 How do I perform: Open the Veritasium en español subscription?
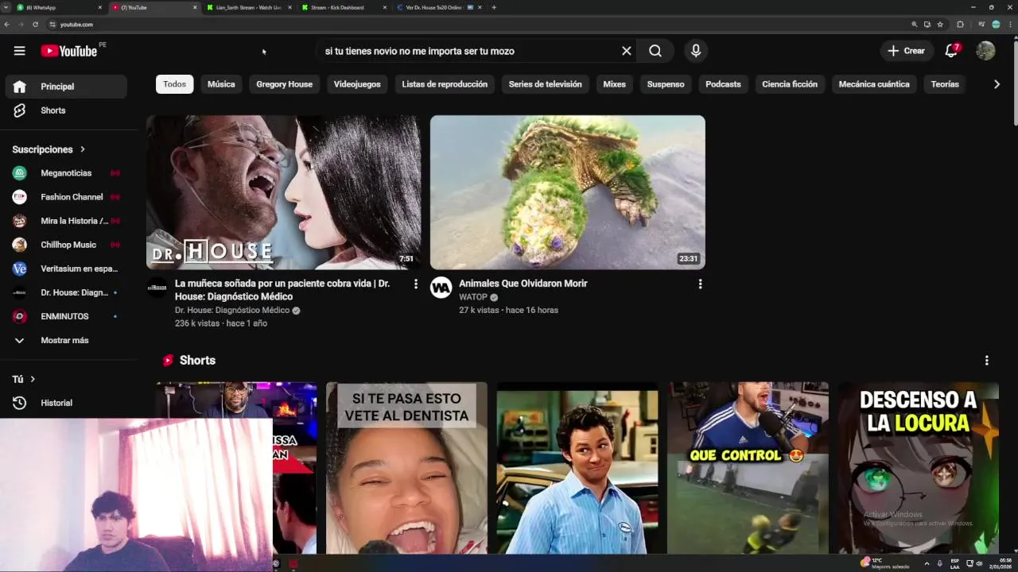coord(66,269)
